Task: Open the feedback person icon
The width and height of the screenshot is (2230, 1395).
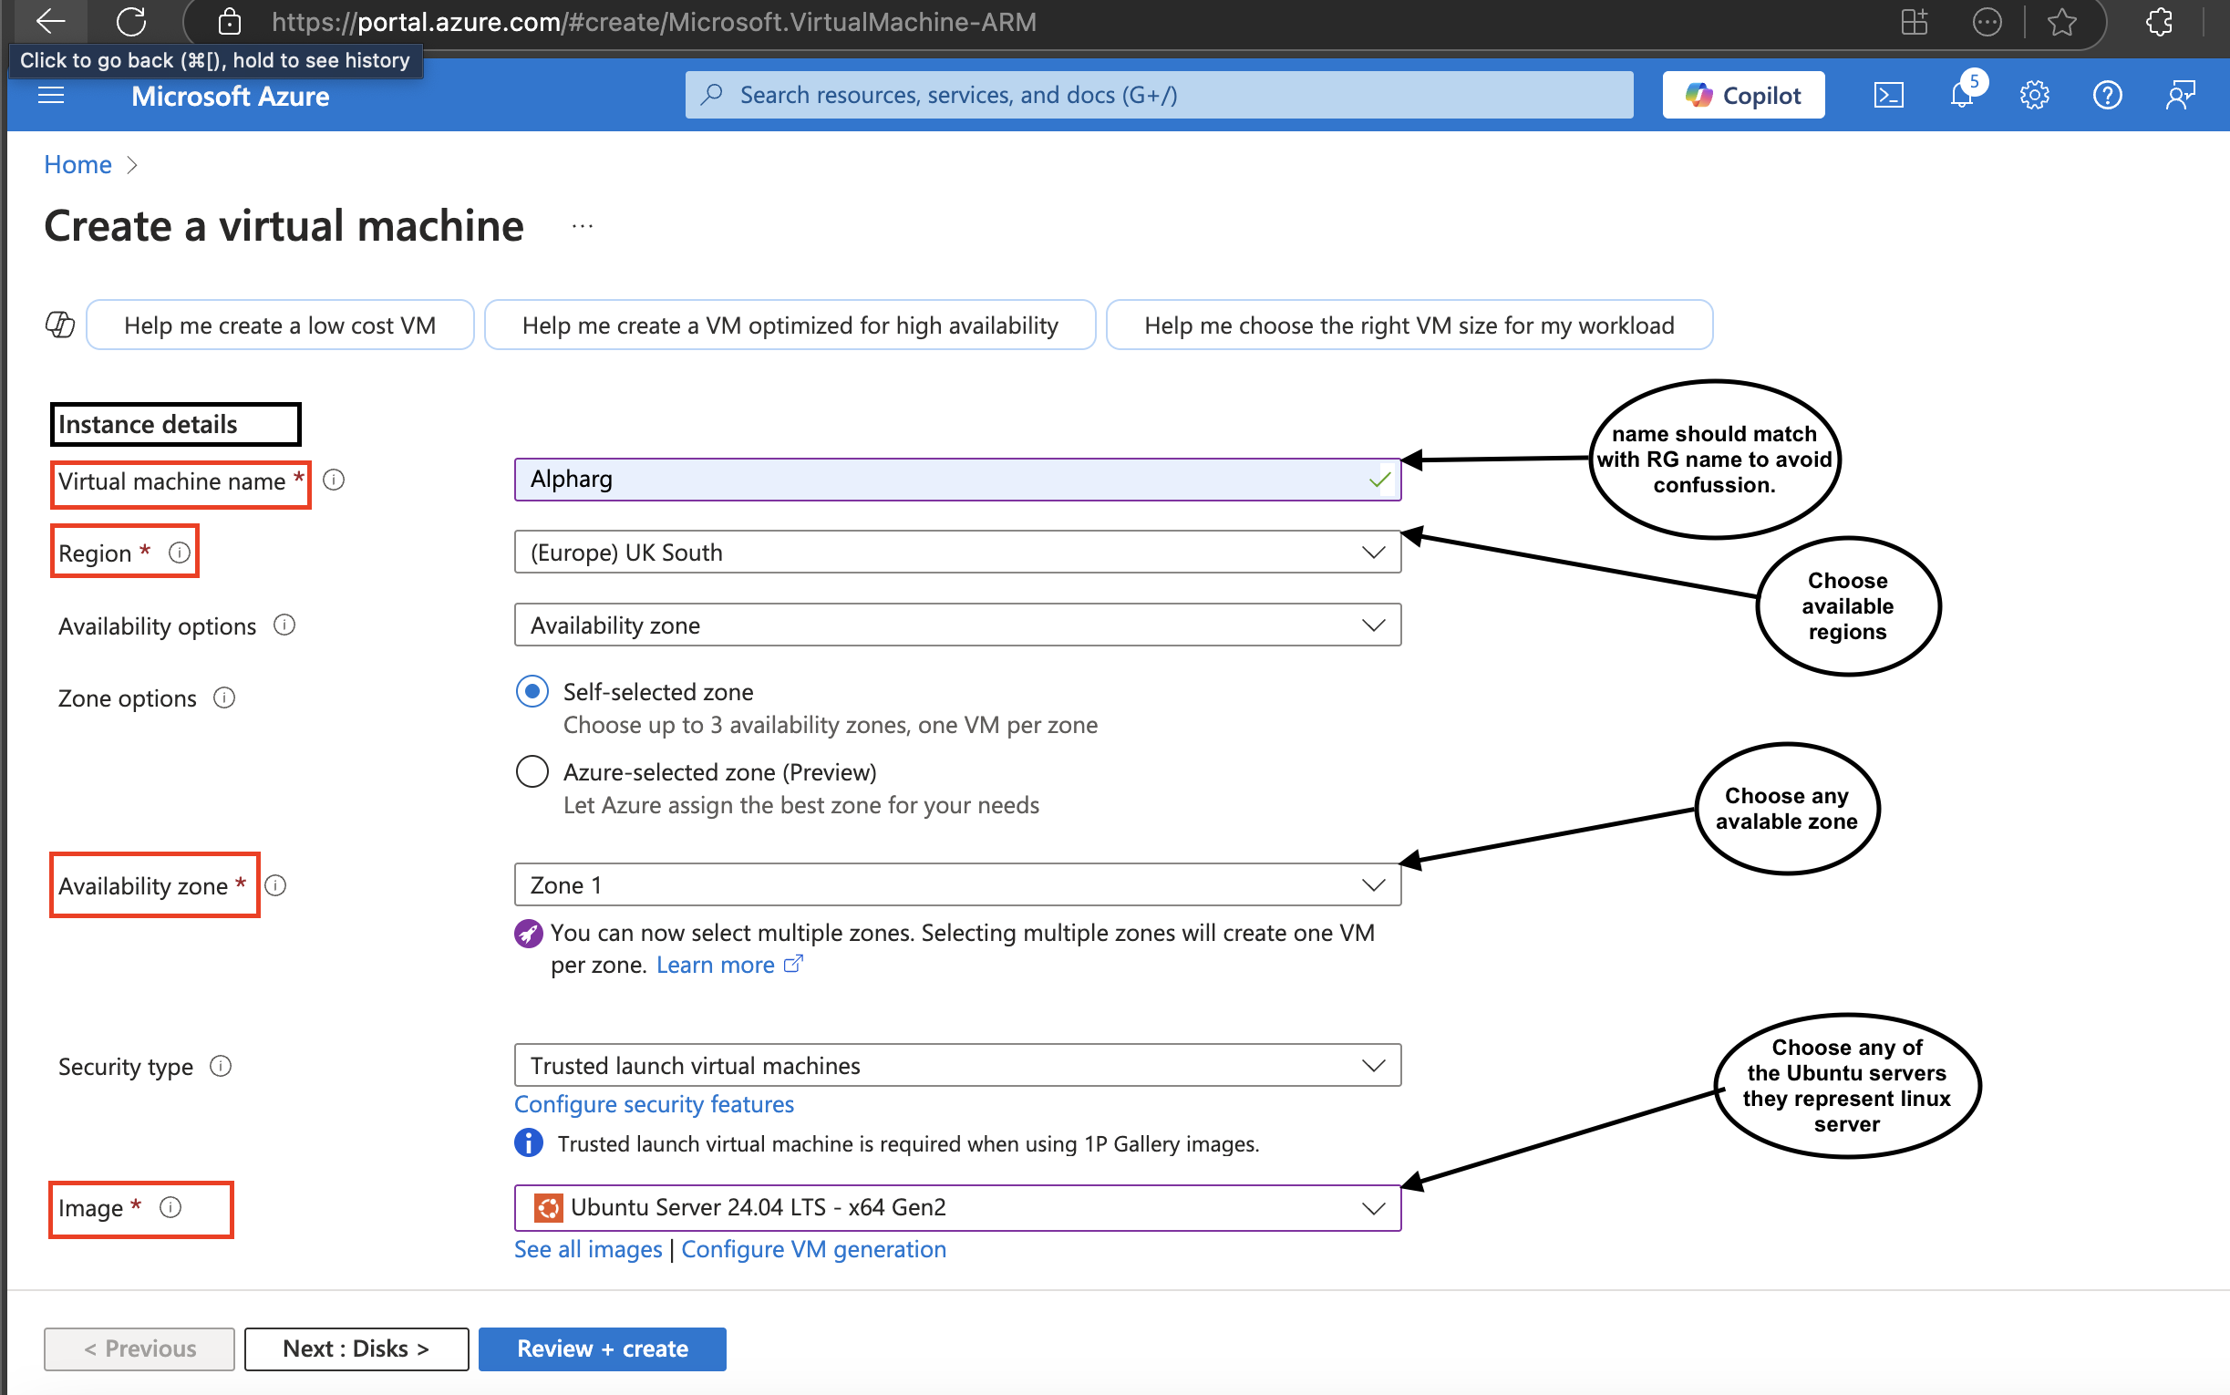Action: coord(2180,95)
